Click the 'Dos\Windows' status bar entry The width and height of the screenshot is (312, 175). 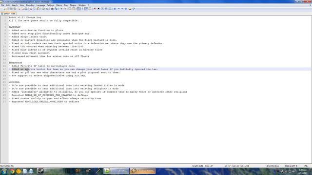pos(273,166)
